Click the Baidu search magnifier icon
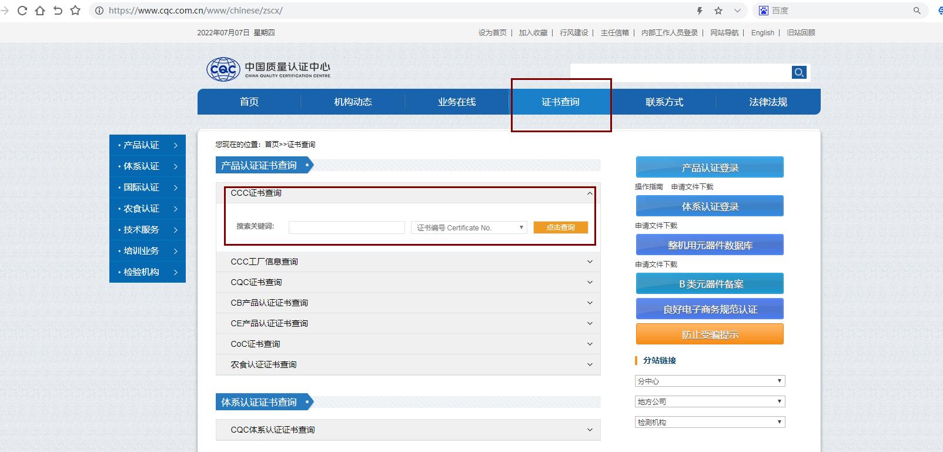 (917, 11)
